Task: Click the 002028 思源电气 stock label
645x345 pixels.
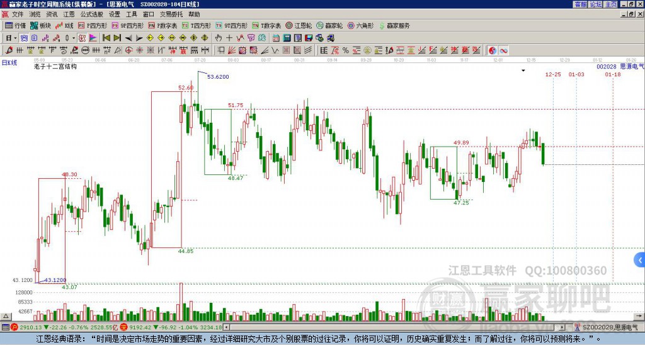Action: tap(620, 67)
